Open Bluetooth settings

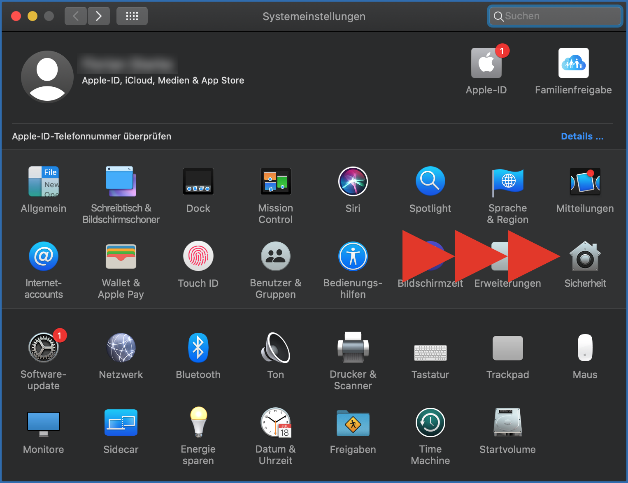coord(198,348)
